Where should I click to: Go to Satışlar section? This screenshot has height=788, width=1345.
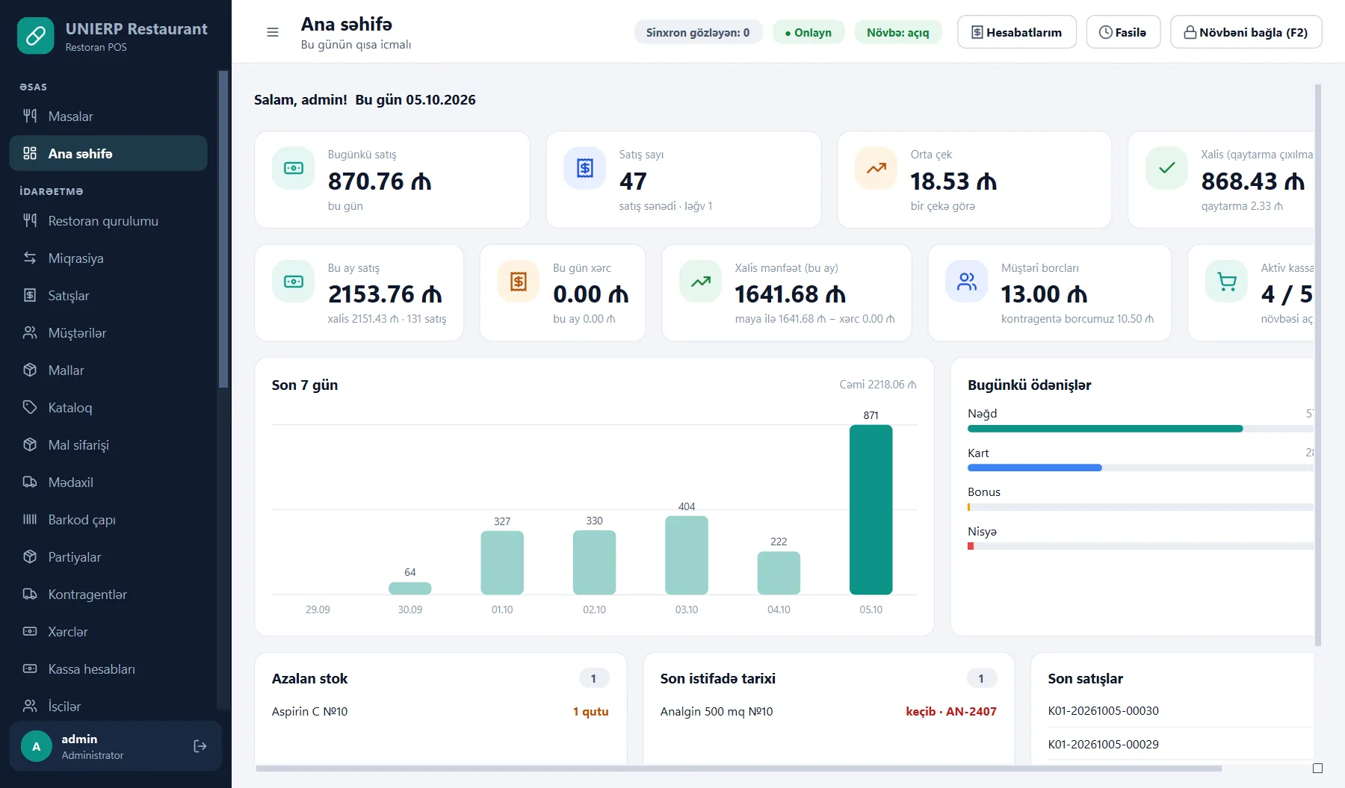pyautogui.click(x=108, y=295)
